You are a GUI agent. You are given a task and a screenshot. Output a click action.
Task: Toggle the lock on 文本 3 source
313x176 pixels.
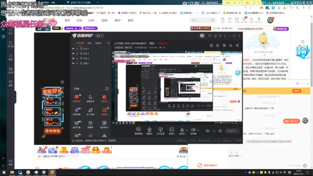[77, 48]
